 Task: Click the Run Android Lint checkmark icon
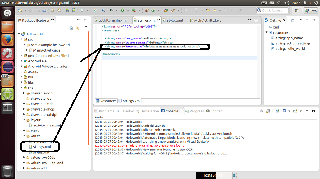click(x=82, y=10)
